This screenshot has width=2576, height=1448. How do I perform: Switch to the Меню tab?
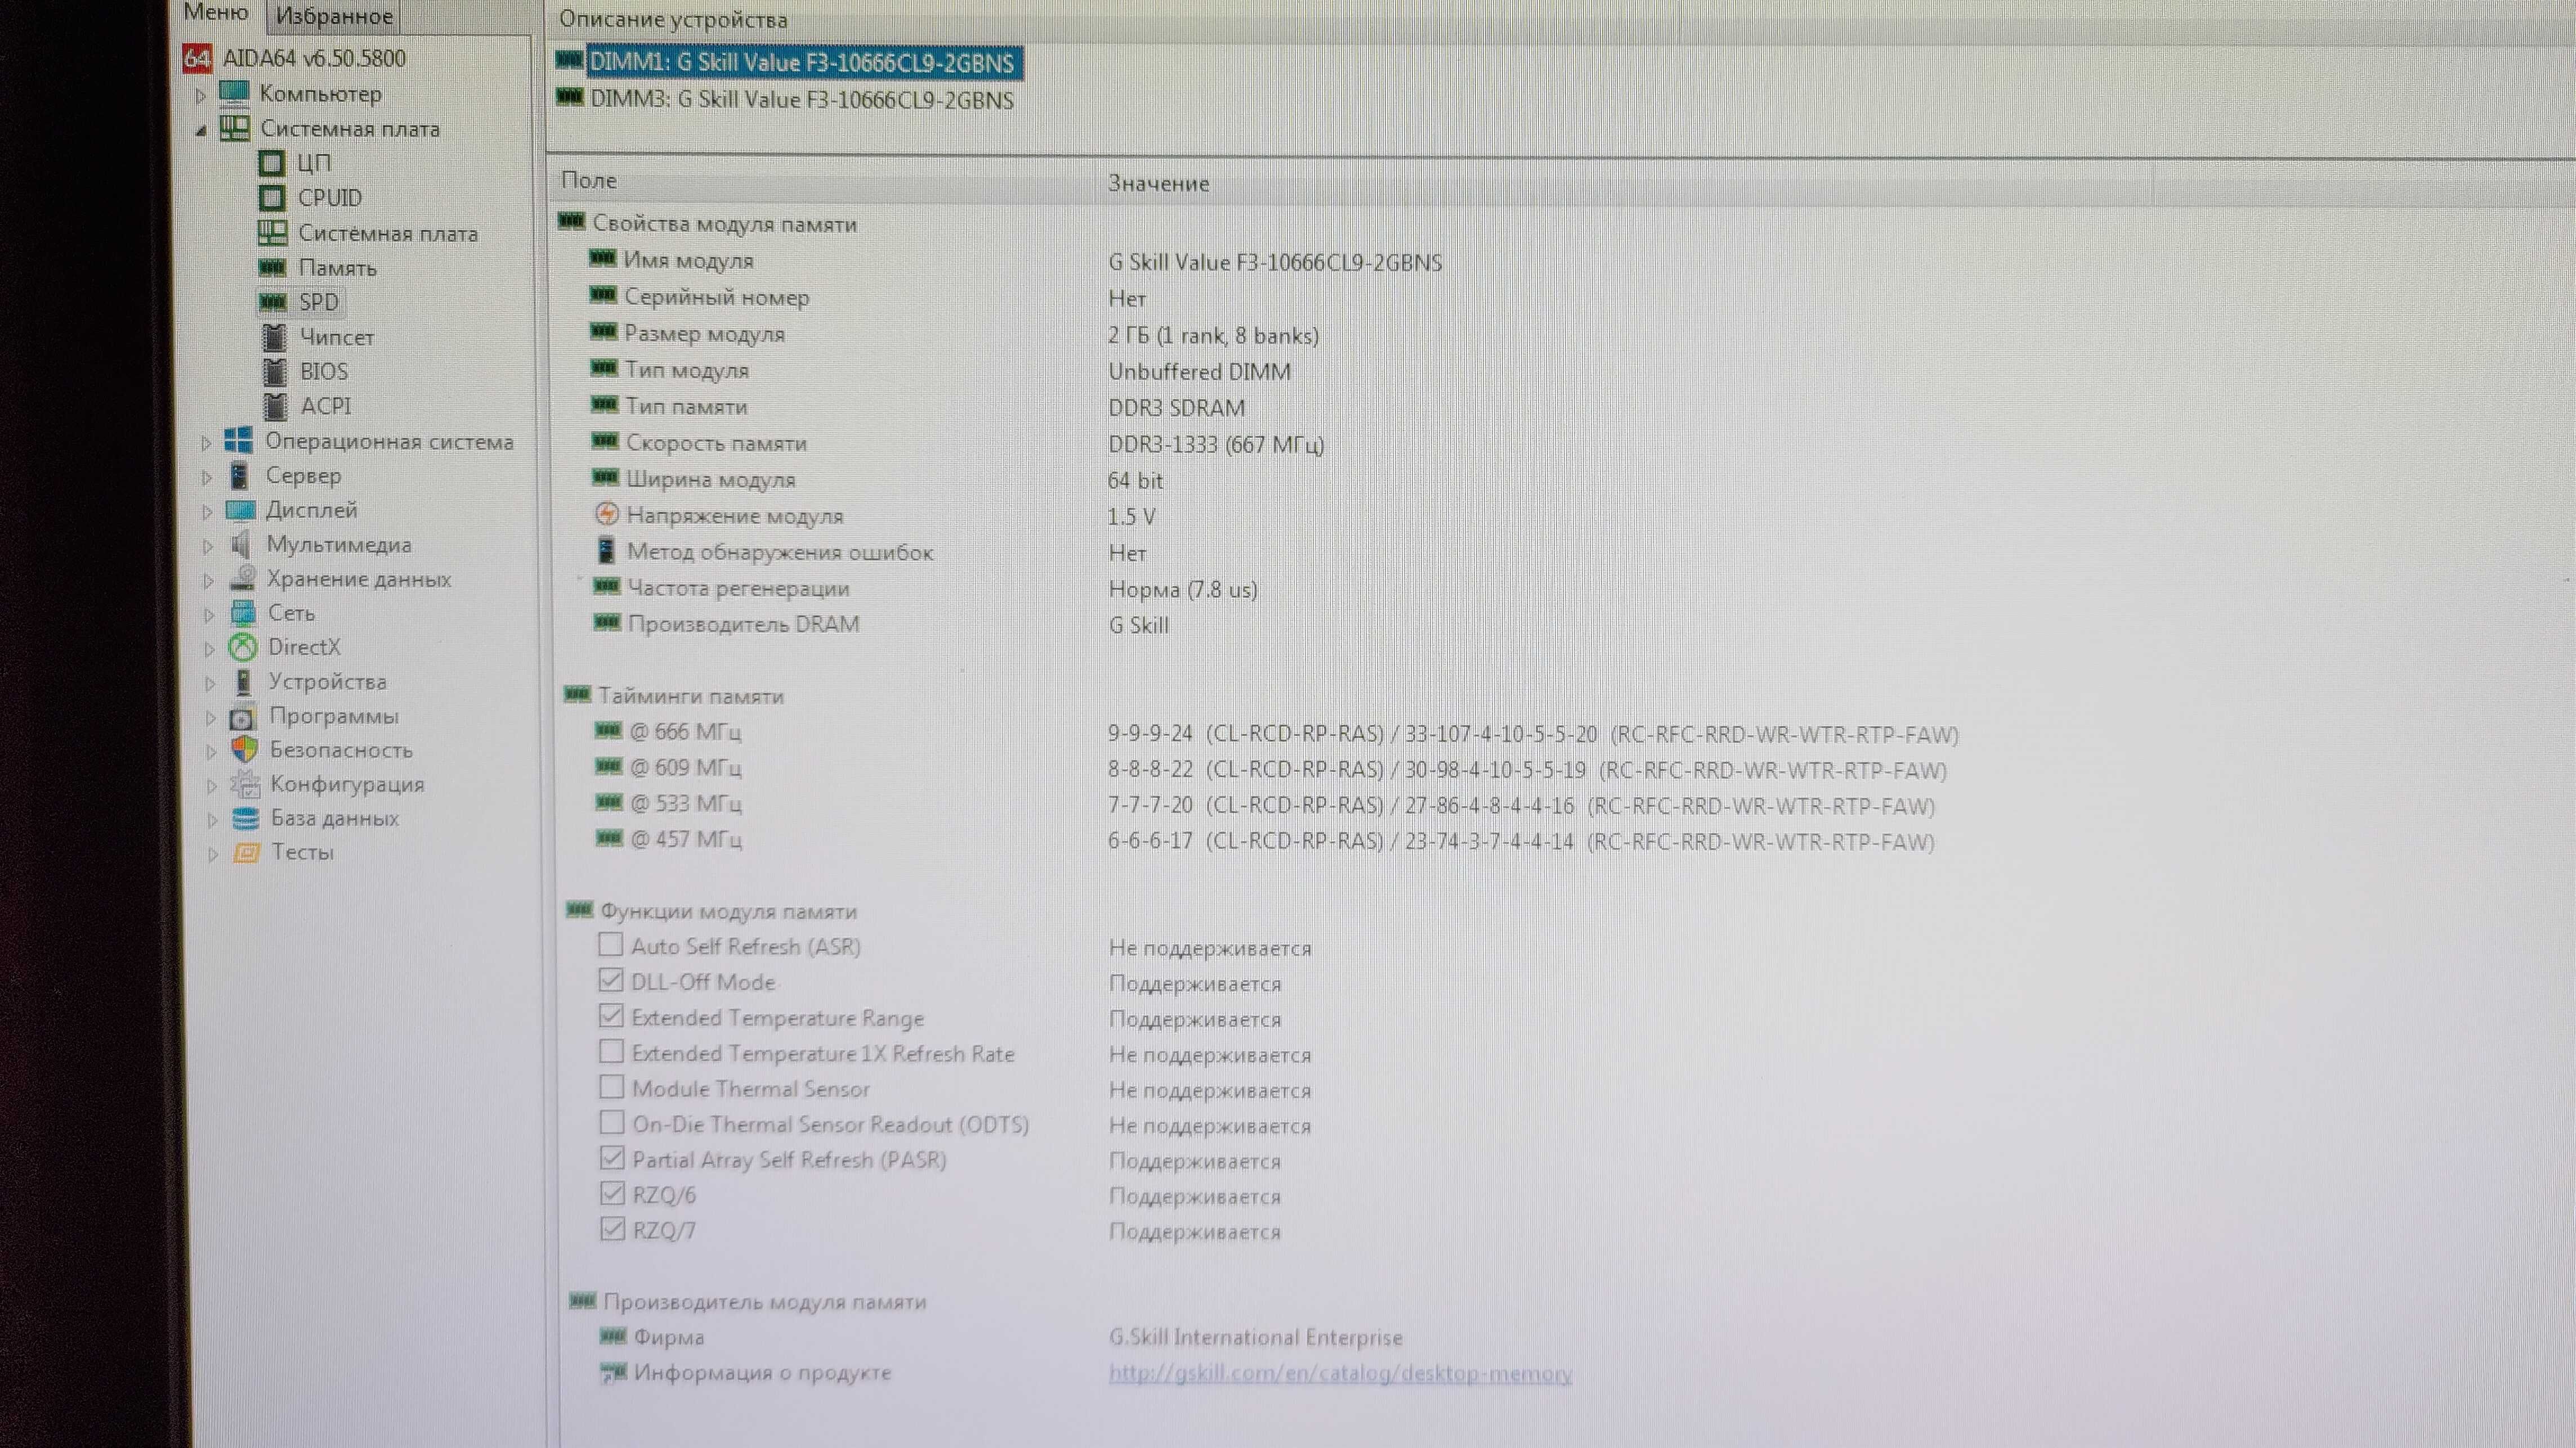point(215,13)
